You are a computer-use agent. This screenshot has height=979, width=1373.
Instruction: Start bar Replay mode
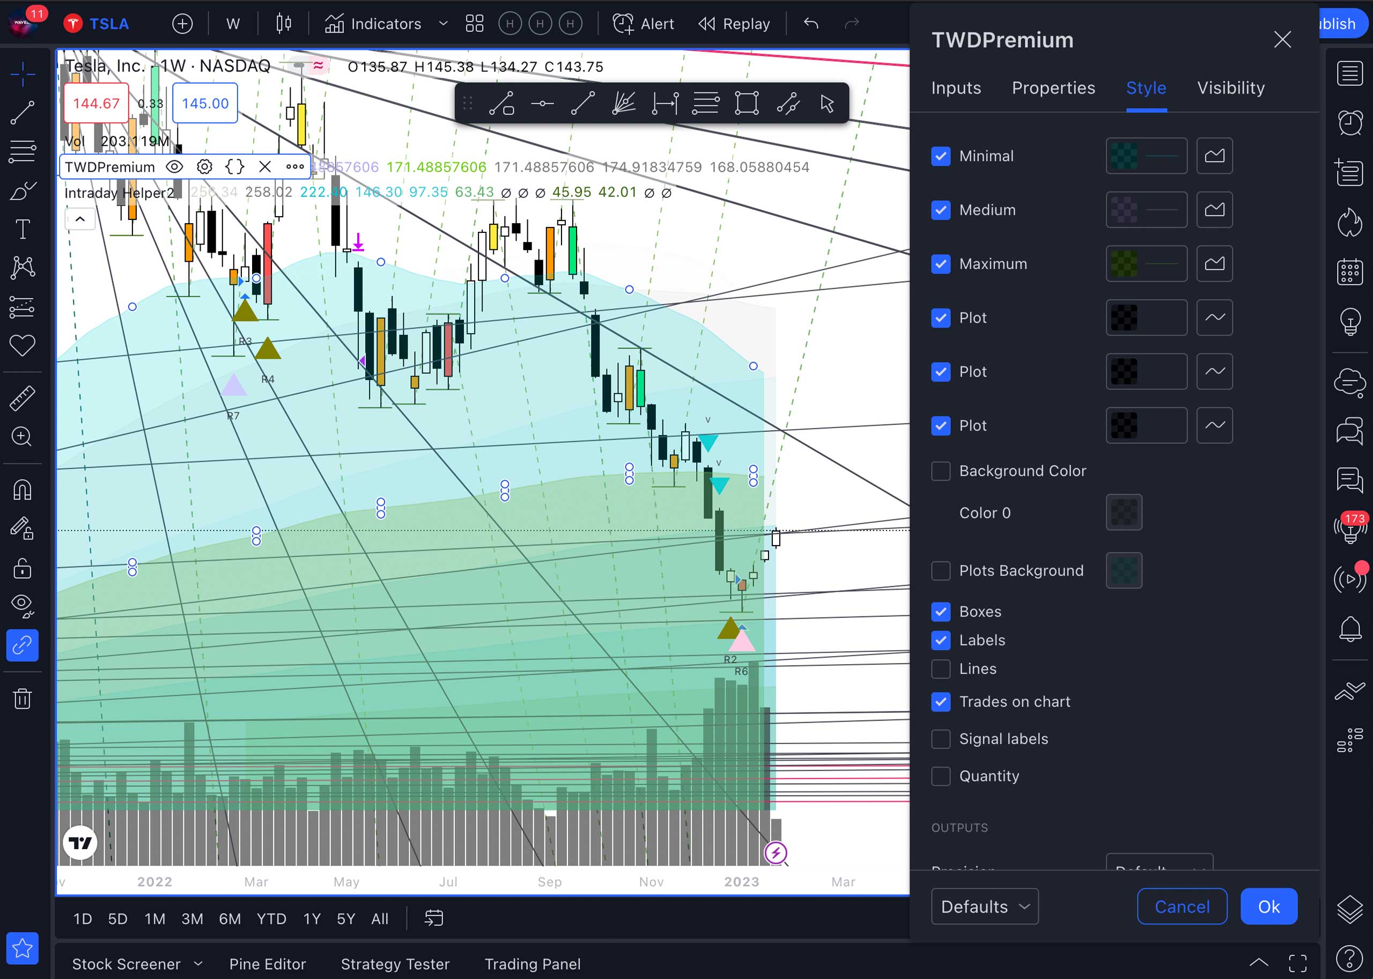(x=734, y=24)
